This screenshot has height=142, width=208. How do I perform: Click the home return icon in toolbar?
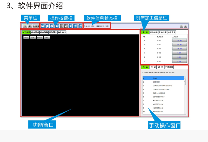[x=47, y=26]
